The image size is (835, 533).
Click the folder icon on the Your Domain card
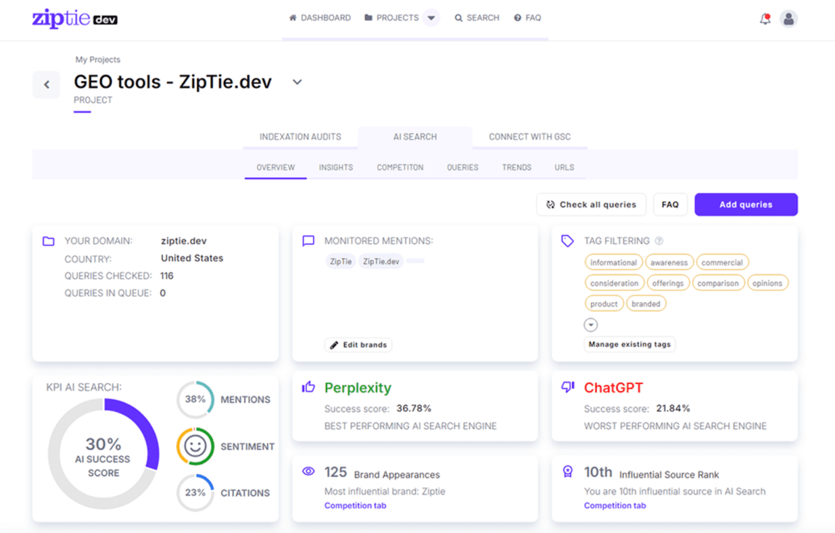(x=48, y=241)
